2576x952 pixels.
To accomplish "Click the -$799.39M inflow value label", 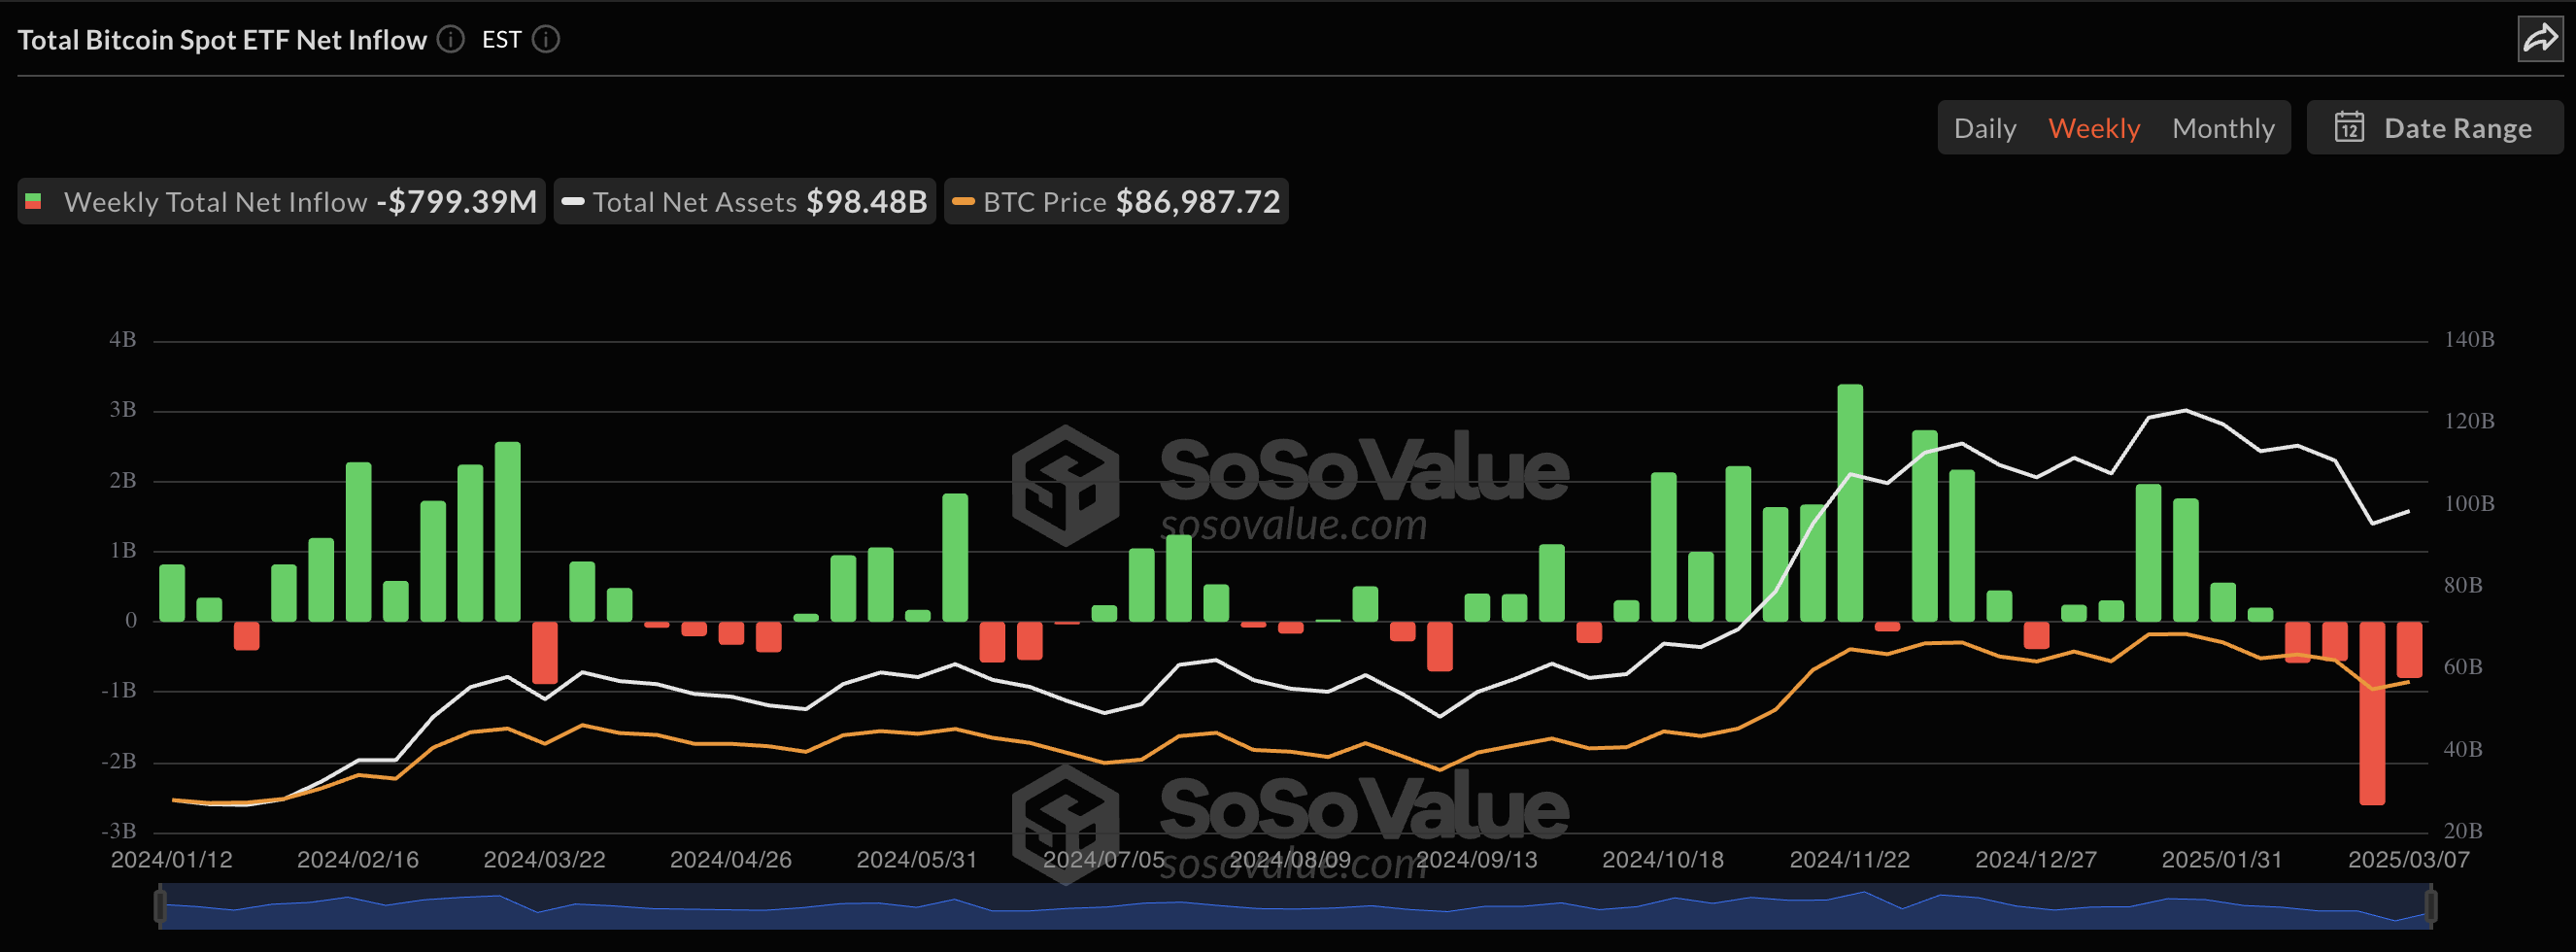I will [x=456, y=201].
